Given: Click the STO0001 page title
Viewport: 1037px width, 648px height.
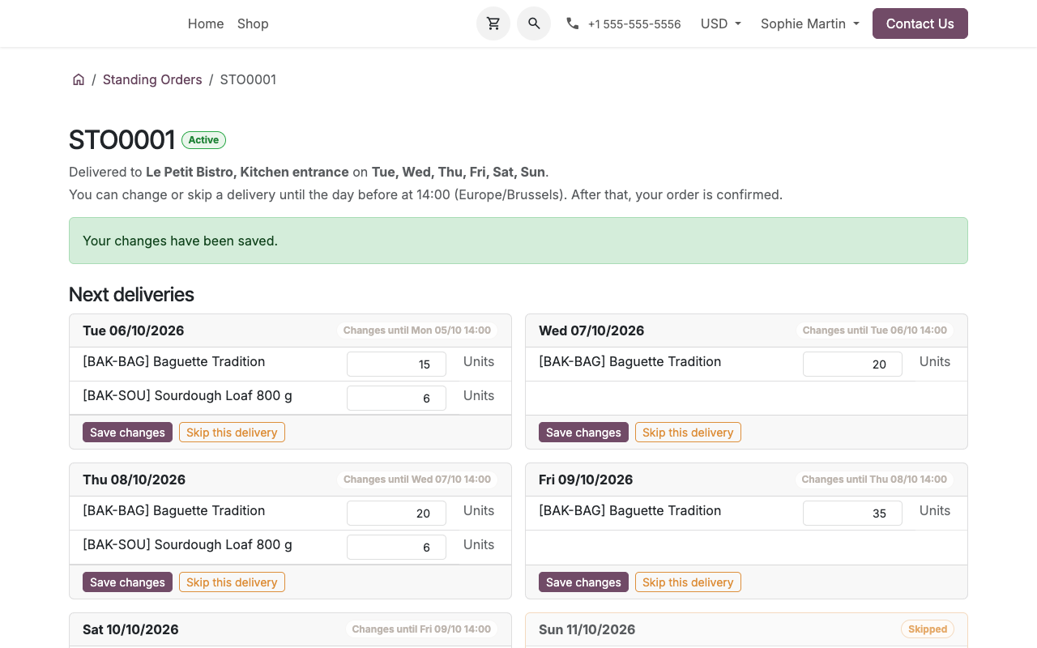Looking at the screenshot, I should tap(122, 140).
